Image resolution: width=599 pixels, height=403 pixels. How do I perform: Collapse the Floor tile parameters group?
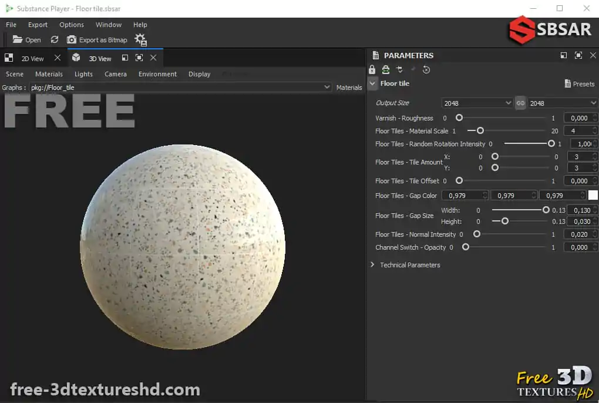[x=372, y=83]
